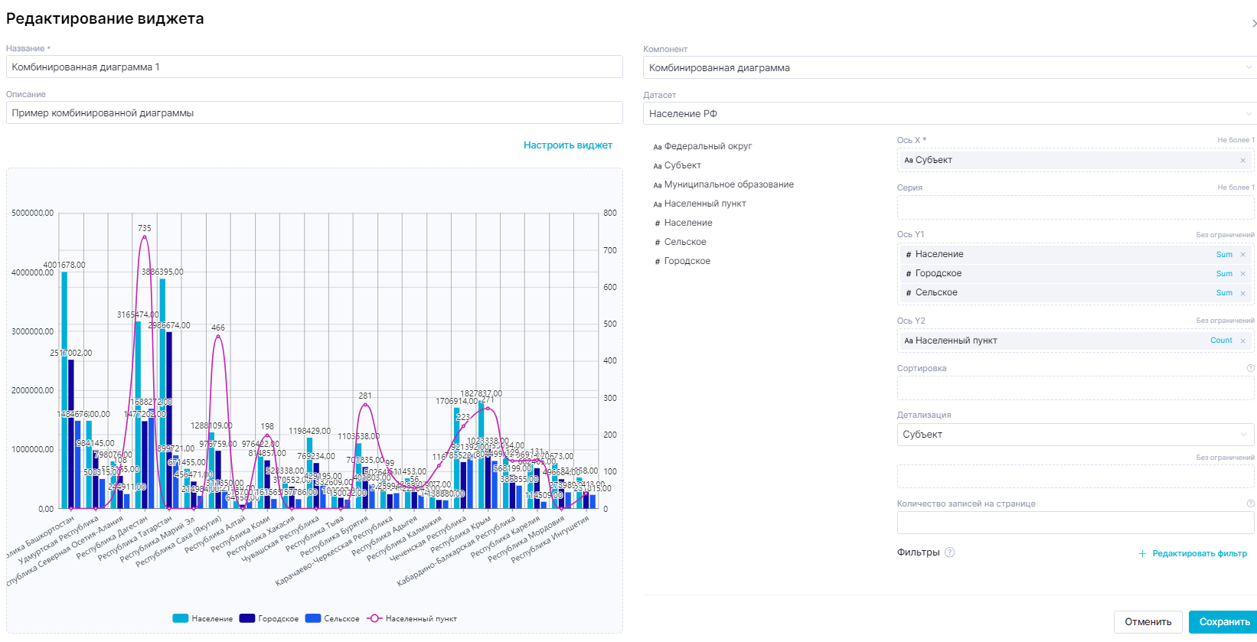1257x642 pixels.
Task: Toggle Городское series in chart legend
Action: (269, 618)
